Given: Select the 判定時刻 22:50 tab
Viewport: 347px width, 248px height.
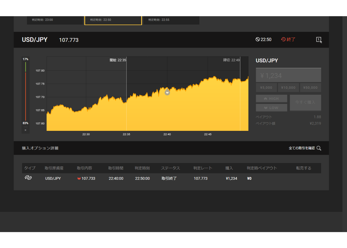Looking at the screenshot, I should [113, 20].
